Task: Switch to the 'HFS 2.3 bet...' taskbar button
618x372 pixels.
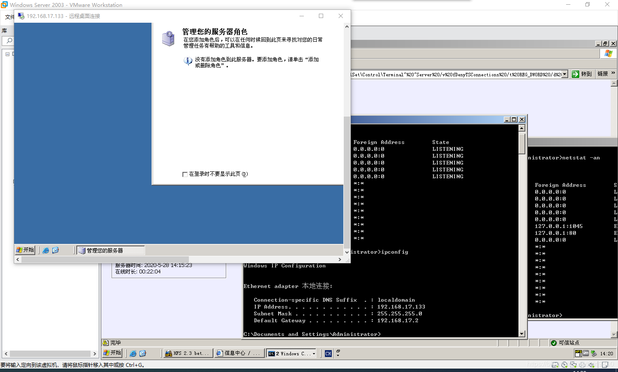Action: pos(188,353)
